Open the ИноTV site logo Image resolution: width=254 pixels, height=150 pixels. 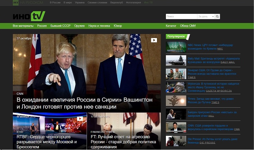coord(29,16)
